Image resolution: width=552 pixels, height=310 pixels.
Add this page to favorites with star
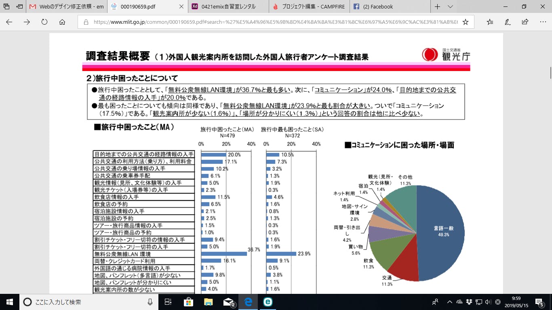click(466, 22)
